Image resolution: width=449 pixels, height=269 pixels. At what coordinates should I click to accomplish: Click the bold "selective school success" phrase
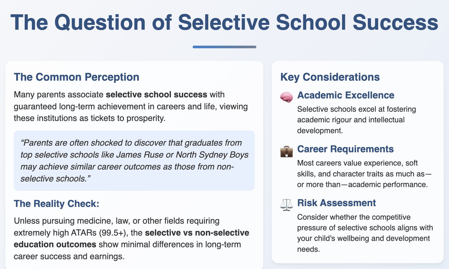point(156,95)
